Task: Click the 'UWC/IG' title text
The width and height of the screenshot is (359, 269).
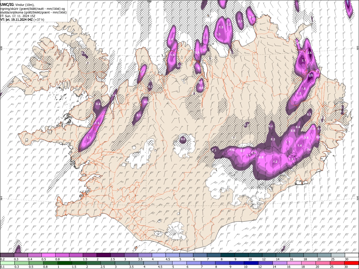Action: 7,4
